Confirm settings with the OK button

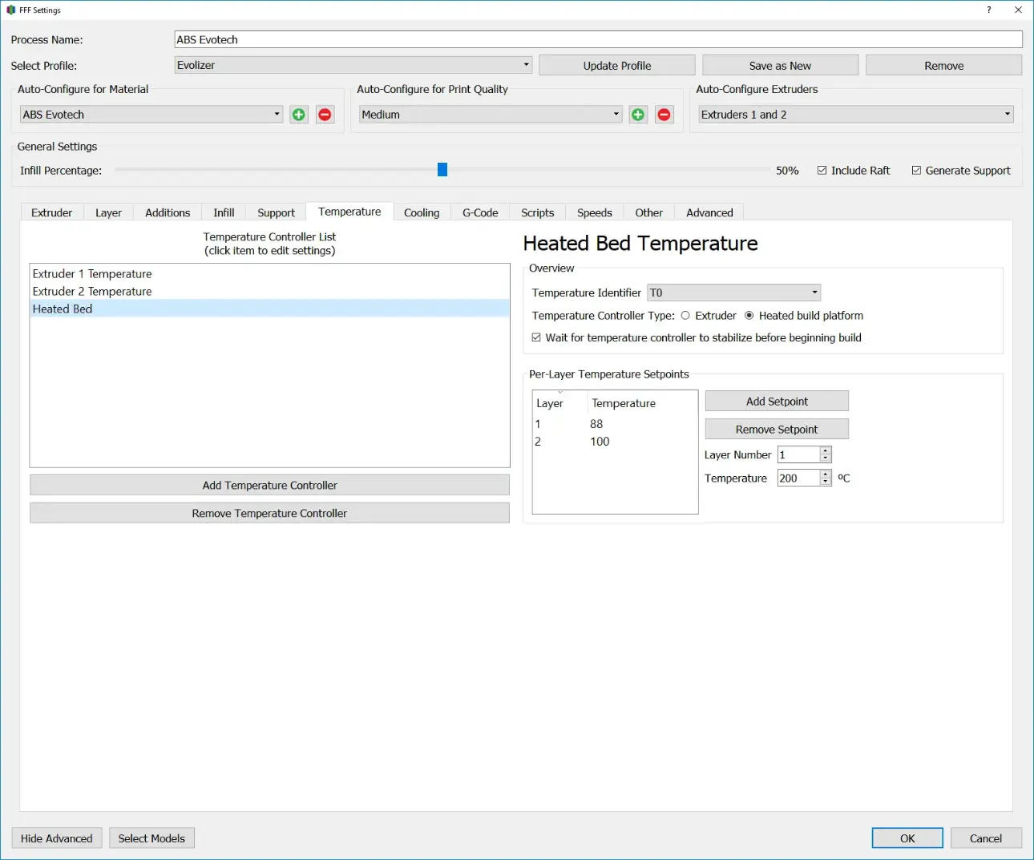tap(907, 838)
